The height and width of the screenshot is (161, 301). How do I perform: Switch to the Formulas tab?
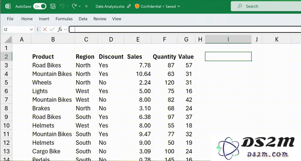click(64, 19)
